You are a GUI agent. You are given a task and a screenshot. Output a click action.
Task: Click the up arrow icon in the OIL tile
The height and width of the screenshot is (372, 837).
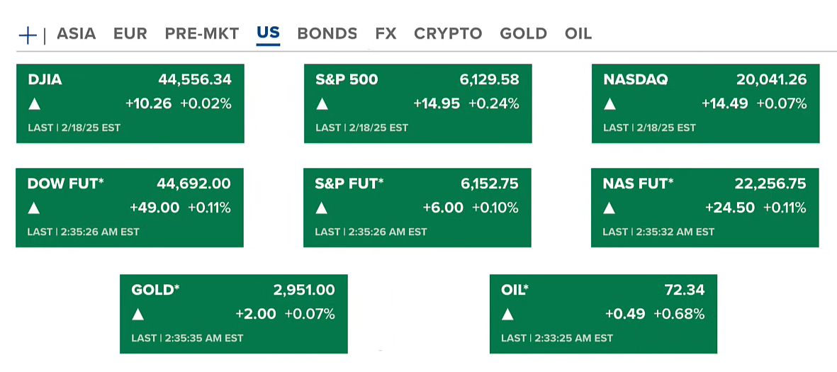pos(507,315)
